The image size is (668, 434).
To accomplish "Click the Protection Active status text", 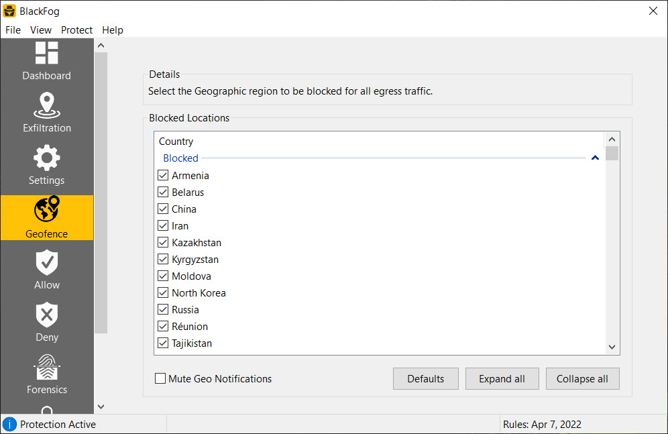I will tap(58, 425).
